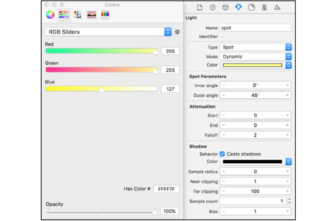Screen dimensions: 329x221
Task: Decrease the Outer angle with minus
Action: (224, 95)
